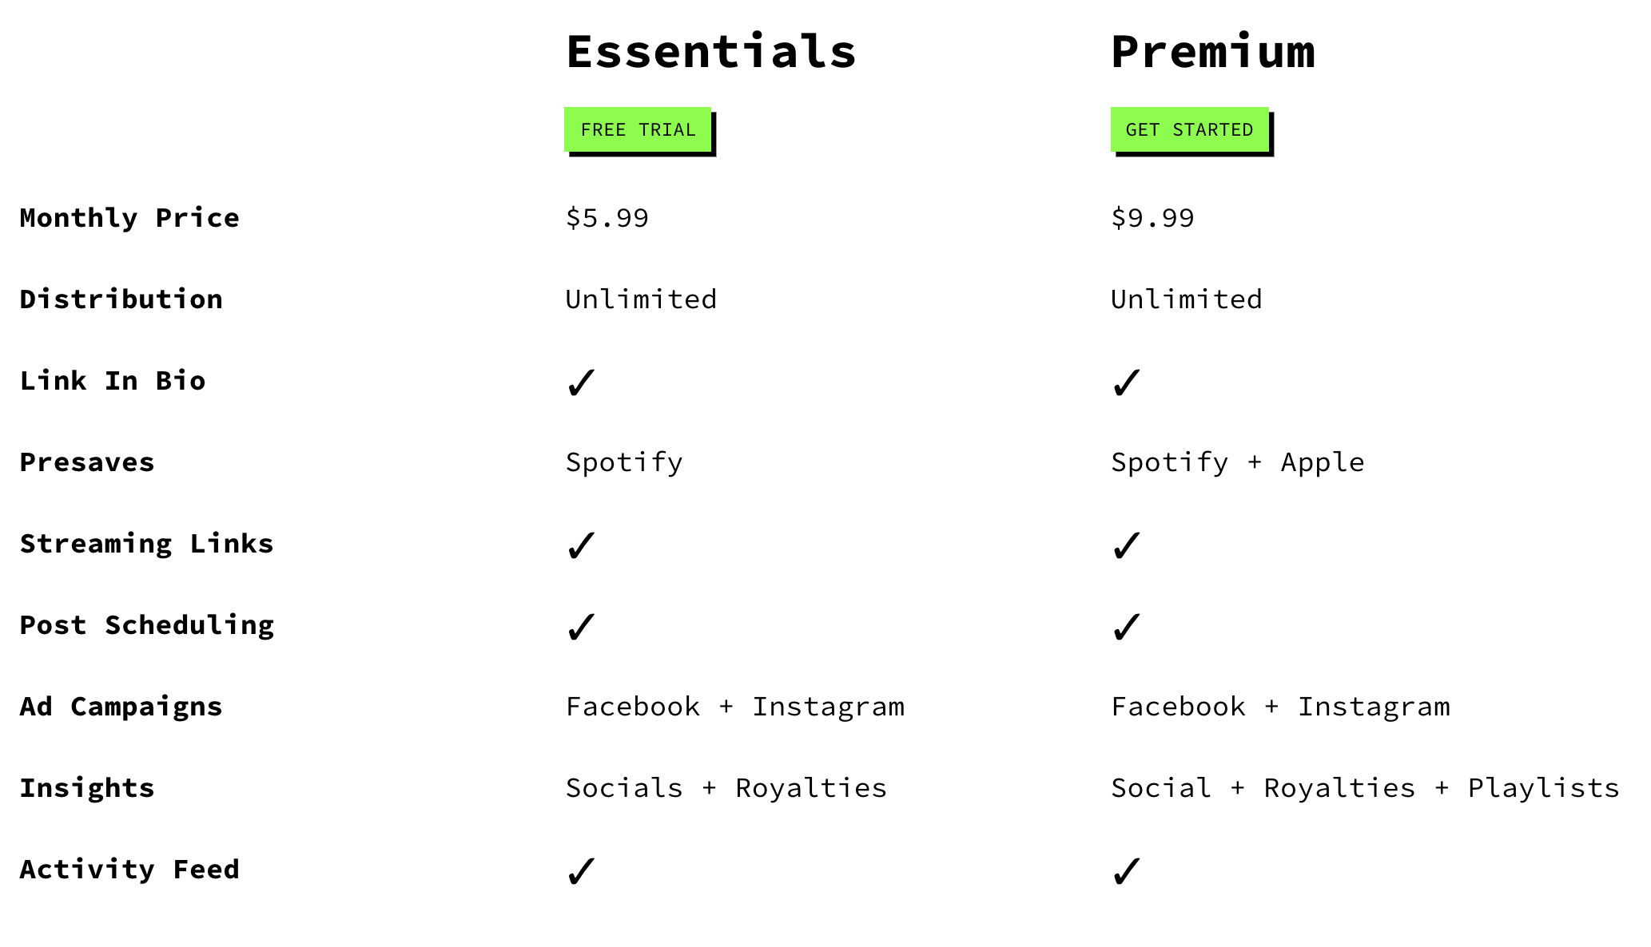Click the FREE TRIAL button

point(638,129)
